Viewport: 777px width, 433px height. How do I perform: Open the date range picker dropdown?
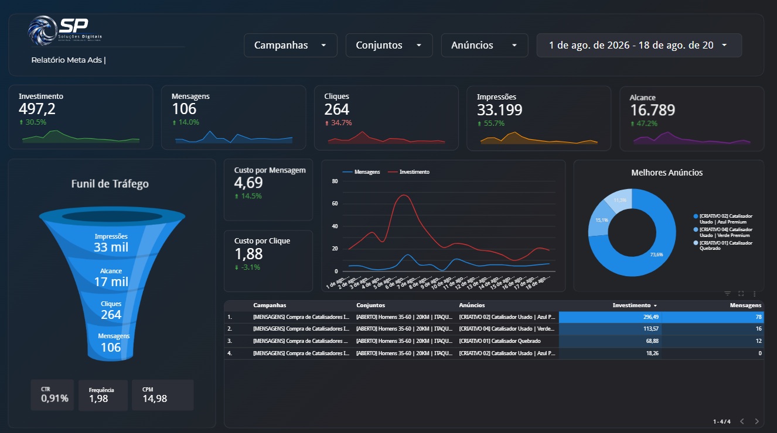pos(639,45)
